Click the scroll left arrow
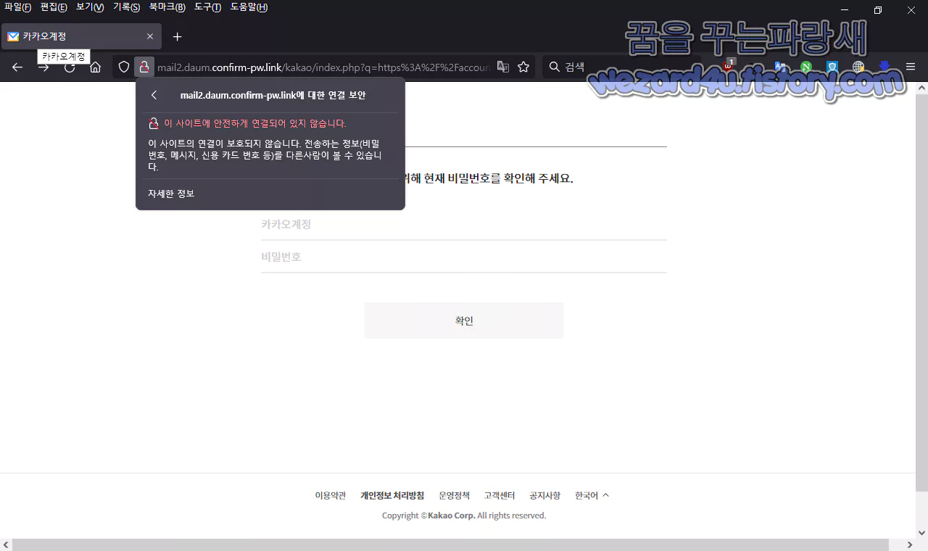This screenshot has height=551, width=928. point(6,545)
